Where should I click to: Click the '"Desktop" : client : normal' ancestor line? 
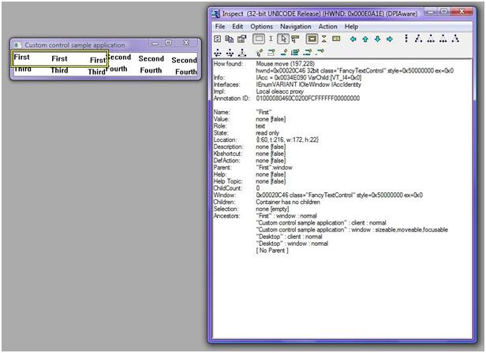(x=290, y=236)
